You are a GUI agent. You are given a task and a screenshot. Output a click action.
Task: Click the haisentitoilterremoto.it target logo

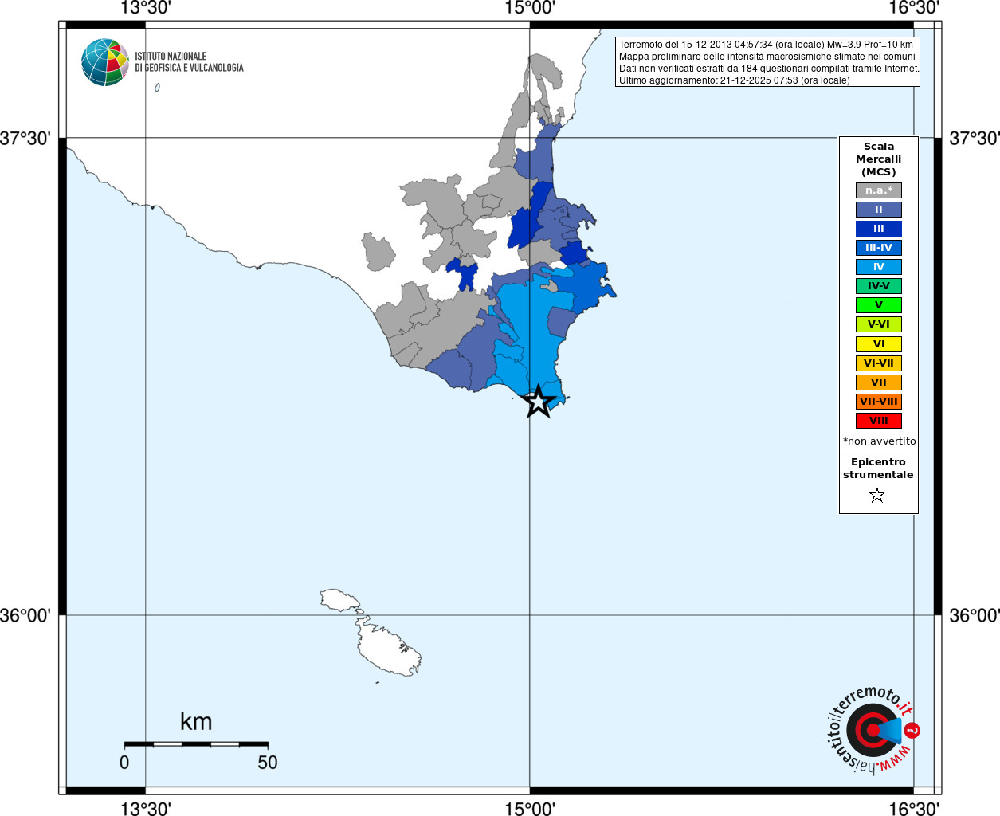[x=873, y=730]
